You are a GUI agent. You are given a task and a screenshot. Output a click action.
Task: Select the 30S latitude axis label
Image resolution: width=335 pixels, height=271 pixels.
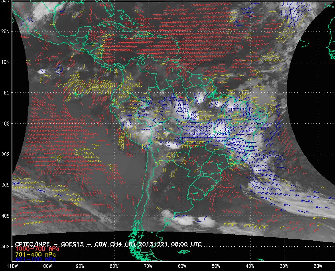click(x=5, y=185)
